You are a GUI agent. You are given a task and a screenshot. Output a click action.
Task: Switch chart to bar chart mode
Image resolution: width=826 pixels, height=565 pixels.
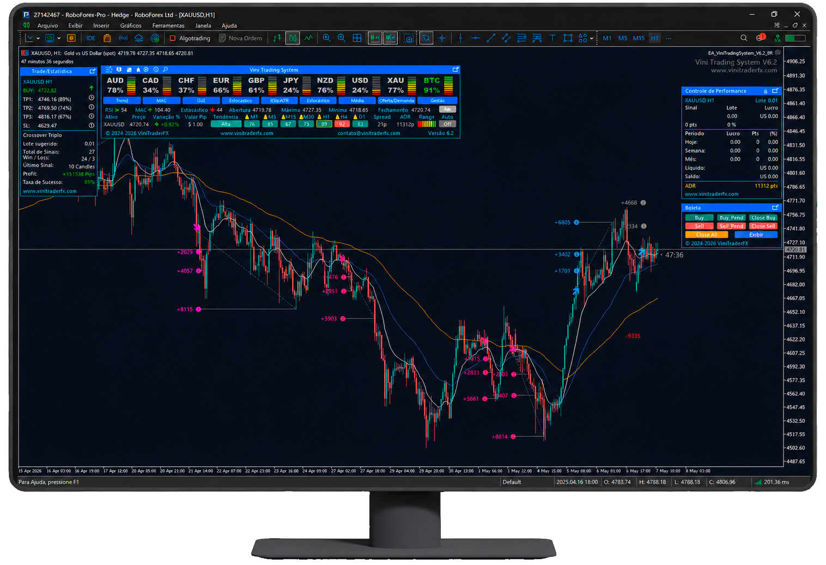click(x=277, y=38)
